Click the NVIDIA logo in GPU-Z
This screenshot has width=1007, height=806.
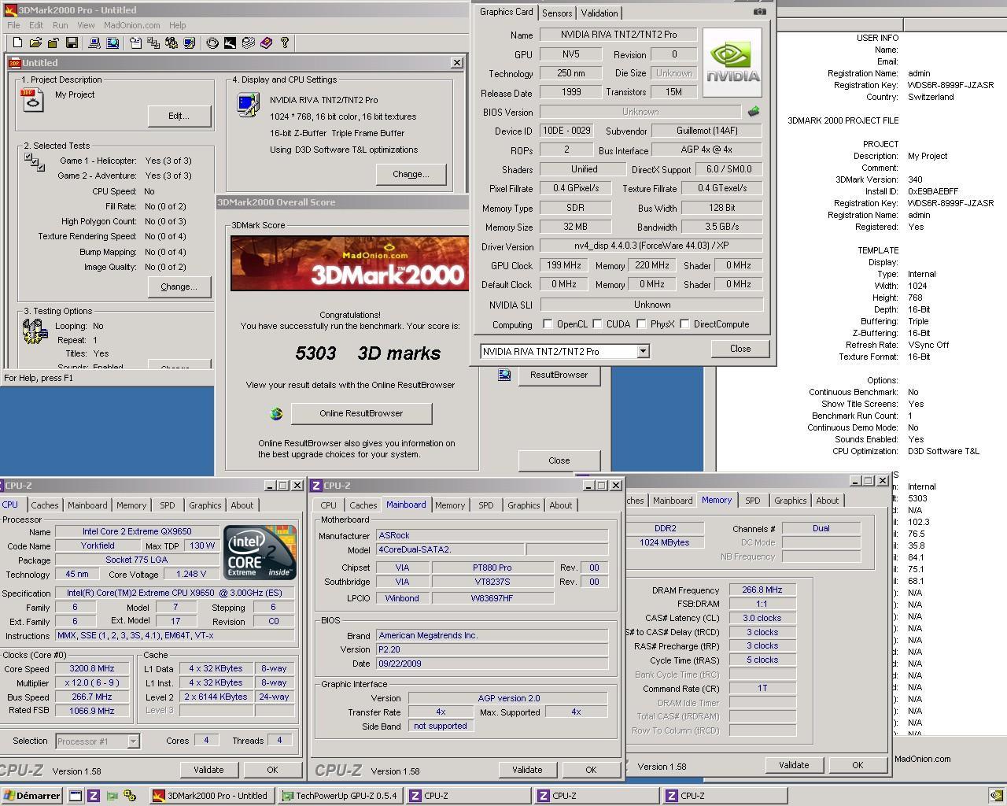(732, 62)
